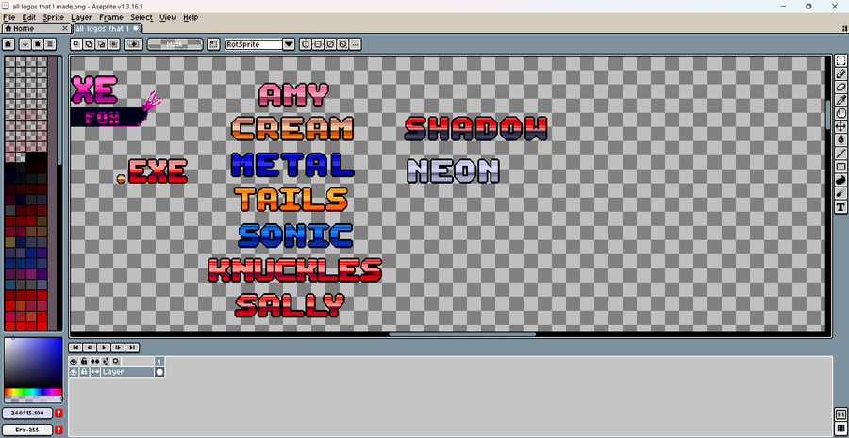Toggle visibility eye of Layer

74,372
